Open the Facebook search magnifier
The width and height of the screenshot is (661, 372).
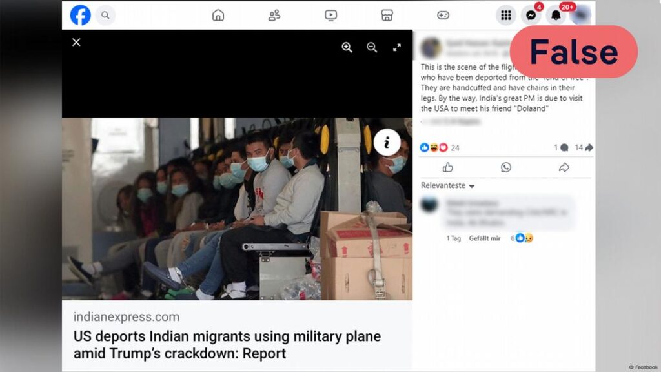point(105,15)
